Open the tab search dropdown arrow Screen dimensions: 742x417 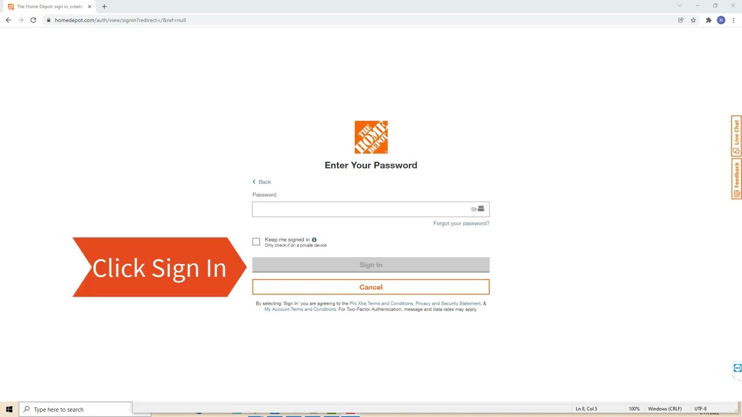point(679,6)
